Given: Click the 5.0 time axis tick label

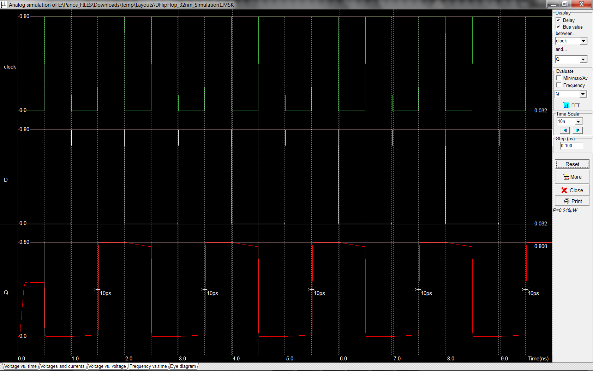Looking at the screenshot, I should point(290,359).
